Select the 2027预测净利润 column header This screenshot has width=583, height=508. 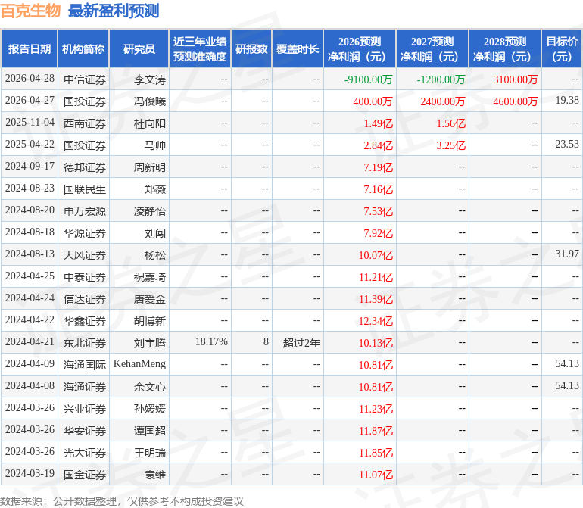click(432, 49)
